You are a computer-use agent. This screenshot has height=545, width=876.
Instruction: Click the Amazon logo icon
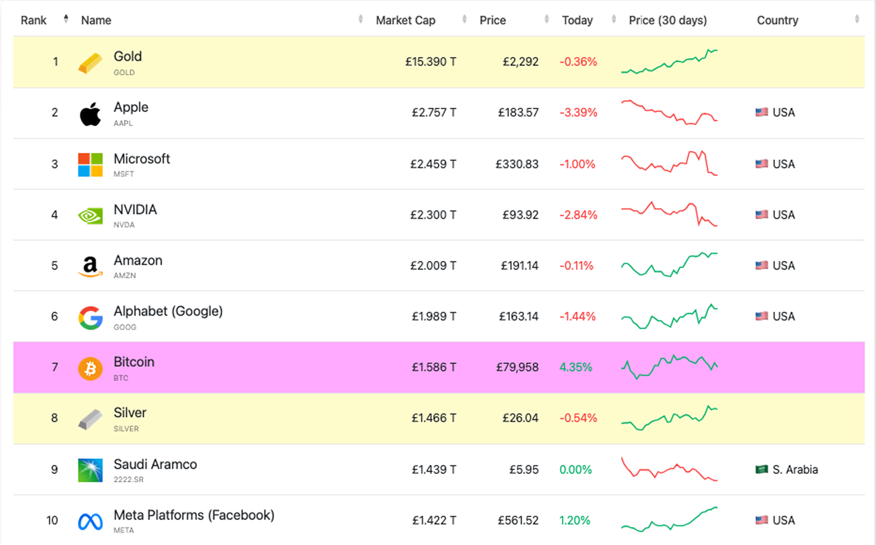[90, 266]
